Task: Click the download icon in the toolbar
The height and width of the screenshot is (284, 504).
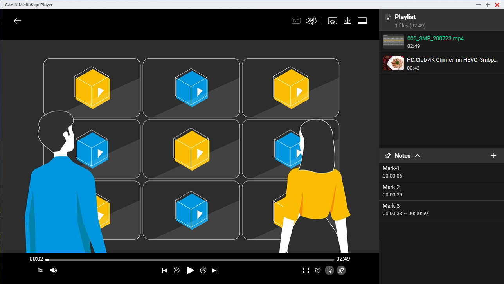Action: (x=347, y=21)
